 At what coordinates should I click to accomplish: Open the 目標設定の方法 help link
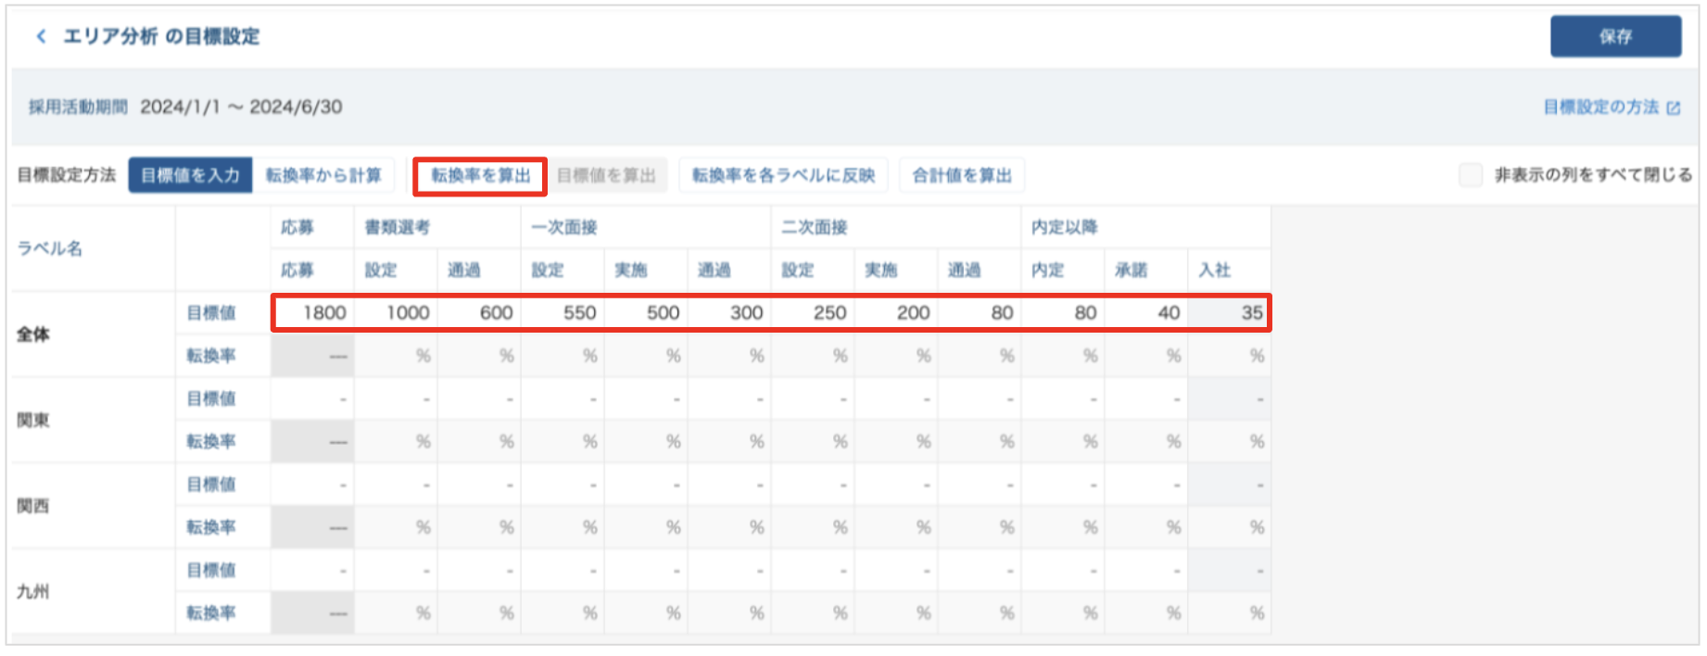click(x=1600, y=107)
